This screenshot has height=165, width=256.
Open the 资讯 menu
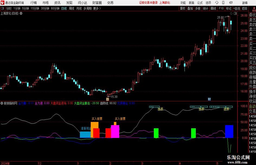coord(57,3)
